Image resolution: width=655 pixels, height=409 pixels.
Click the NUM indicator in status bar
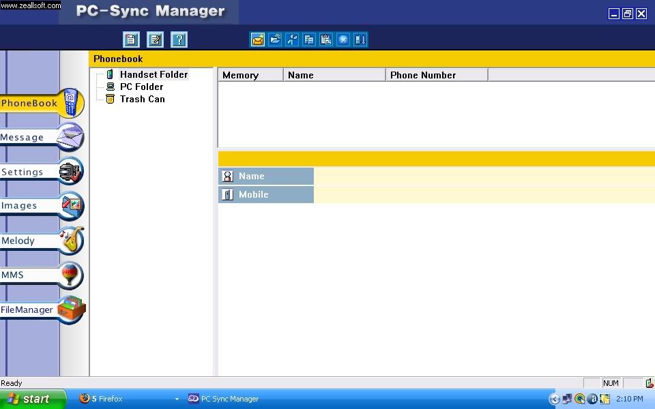(x=611, y=383)
